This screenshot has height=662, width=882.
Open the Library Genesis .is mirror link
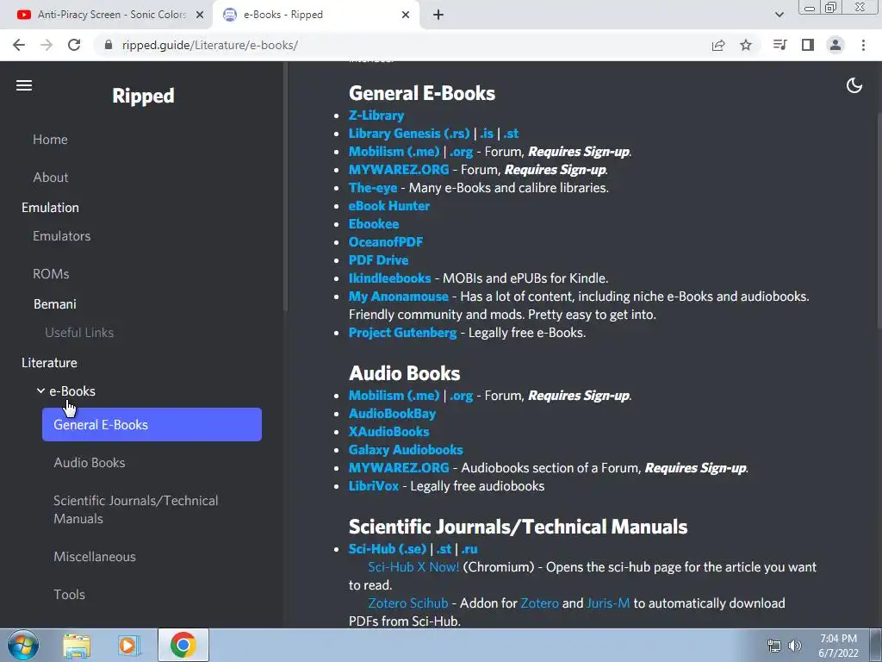(487, 134)
